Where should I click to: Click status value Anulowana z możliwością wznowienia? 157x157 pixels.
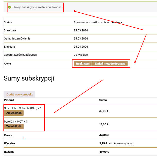pyautogui.click(x=98, y=22)
